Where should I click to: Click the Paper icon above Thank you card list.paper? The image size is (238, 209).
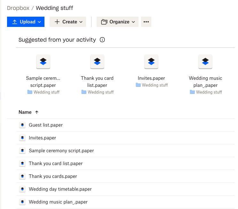point(97,62)
